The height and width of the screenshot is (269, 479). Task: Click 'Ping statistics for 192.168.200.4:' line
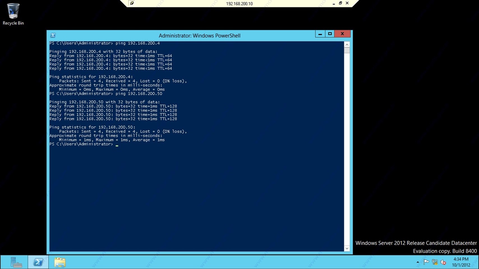tap(91, 77)
